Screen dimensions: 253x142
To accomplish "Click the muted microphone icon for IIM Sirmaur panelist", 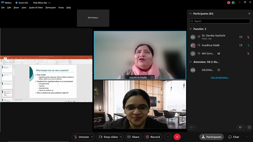I will coord(248,53).
